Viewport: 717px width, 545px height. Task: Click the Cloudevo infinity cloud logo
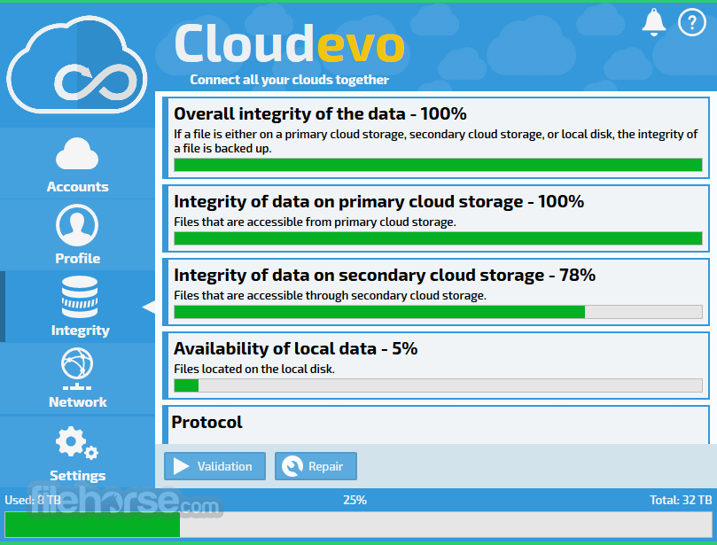76,65
